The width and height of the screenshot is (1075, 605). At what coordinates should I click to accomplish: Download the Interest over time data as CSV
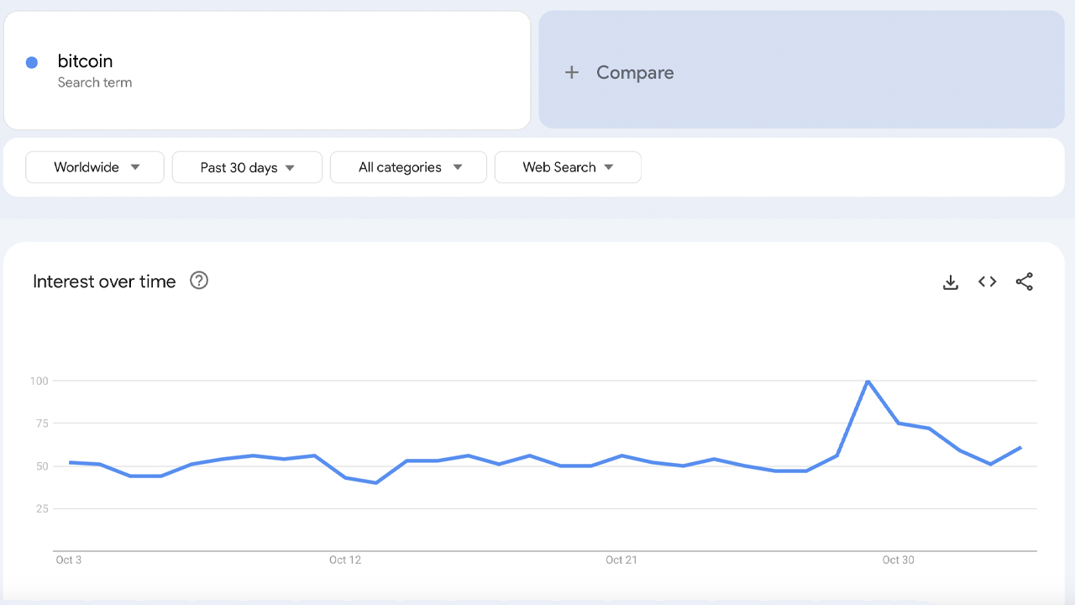(950, 282)
